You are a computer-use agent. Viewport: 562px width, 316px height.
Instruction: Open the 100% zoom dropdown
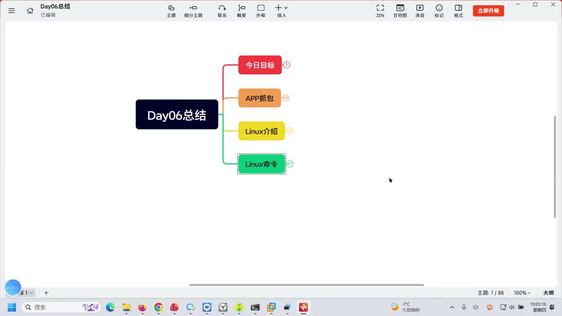click(x=522, y=293)
